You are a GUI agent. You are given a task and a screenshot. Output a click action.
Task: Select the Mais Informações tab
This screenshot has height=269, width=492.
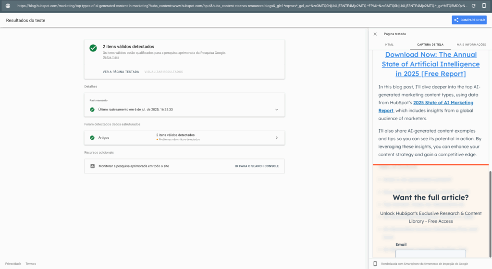[471, 44]
